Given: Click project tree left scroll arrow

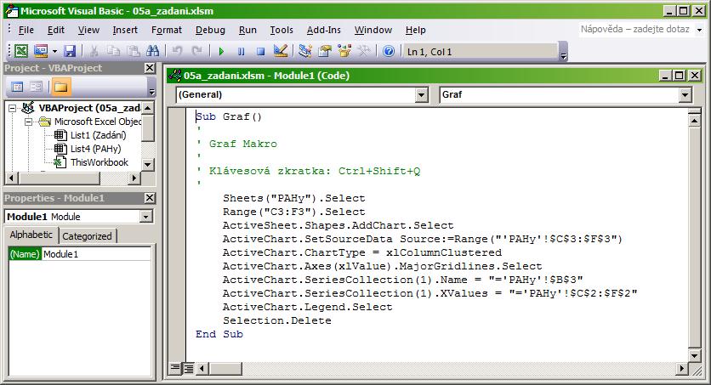Looking at the screenshot, I should pos(12,178).
